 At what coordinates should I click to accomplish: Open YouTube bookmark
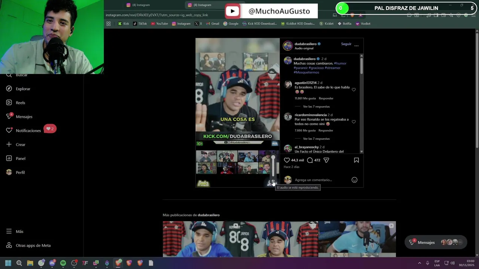click(159, 24)
